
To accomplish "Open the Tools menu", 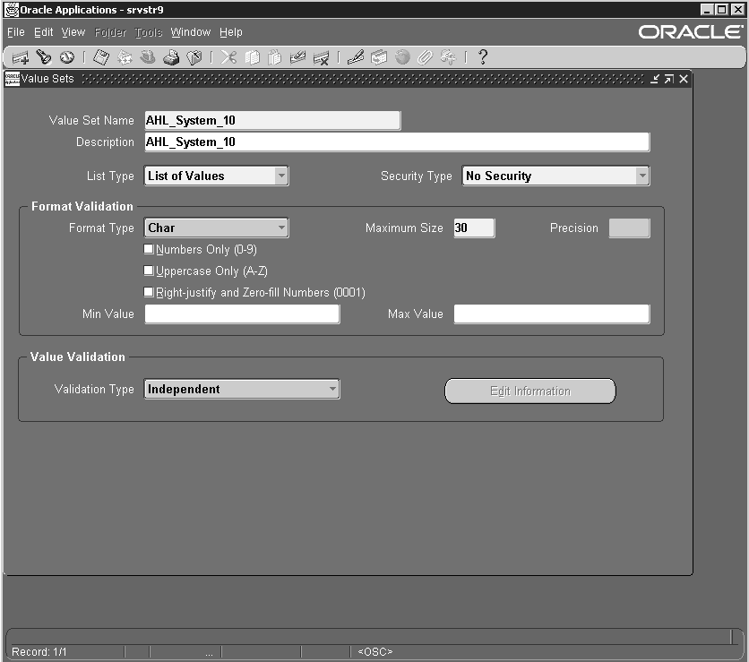I will coord(149,32).
